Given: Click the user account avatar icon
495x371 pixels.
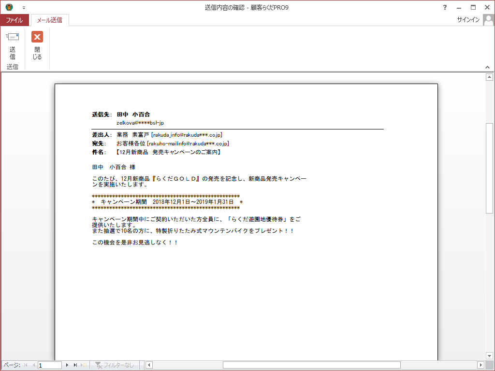Looking at the screenshot, I should click(x=488, y=20).
